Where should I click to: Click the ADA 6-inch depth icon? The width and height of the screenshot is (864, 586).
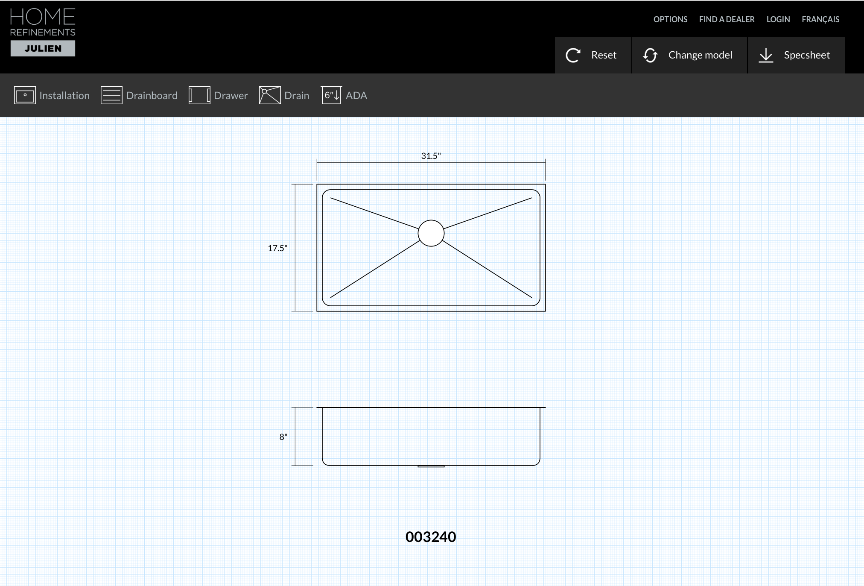332,95
